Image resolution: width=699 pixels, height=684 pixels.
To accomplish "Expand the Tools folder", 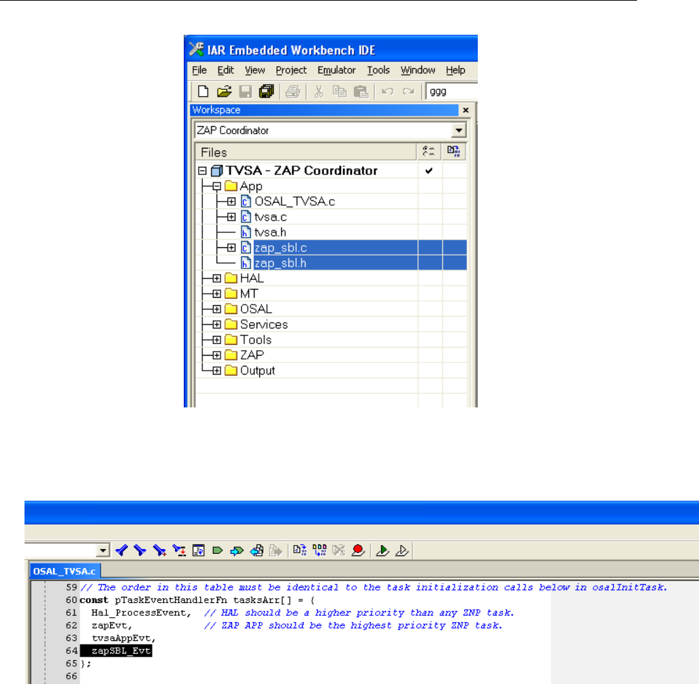I will coord(216,340).
